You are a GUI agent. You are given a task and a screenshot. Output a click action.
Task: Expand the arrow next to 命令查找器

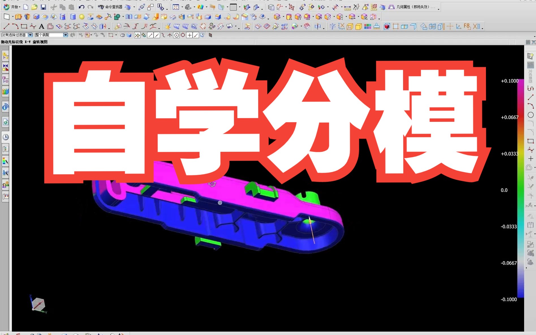coord(134,7)
